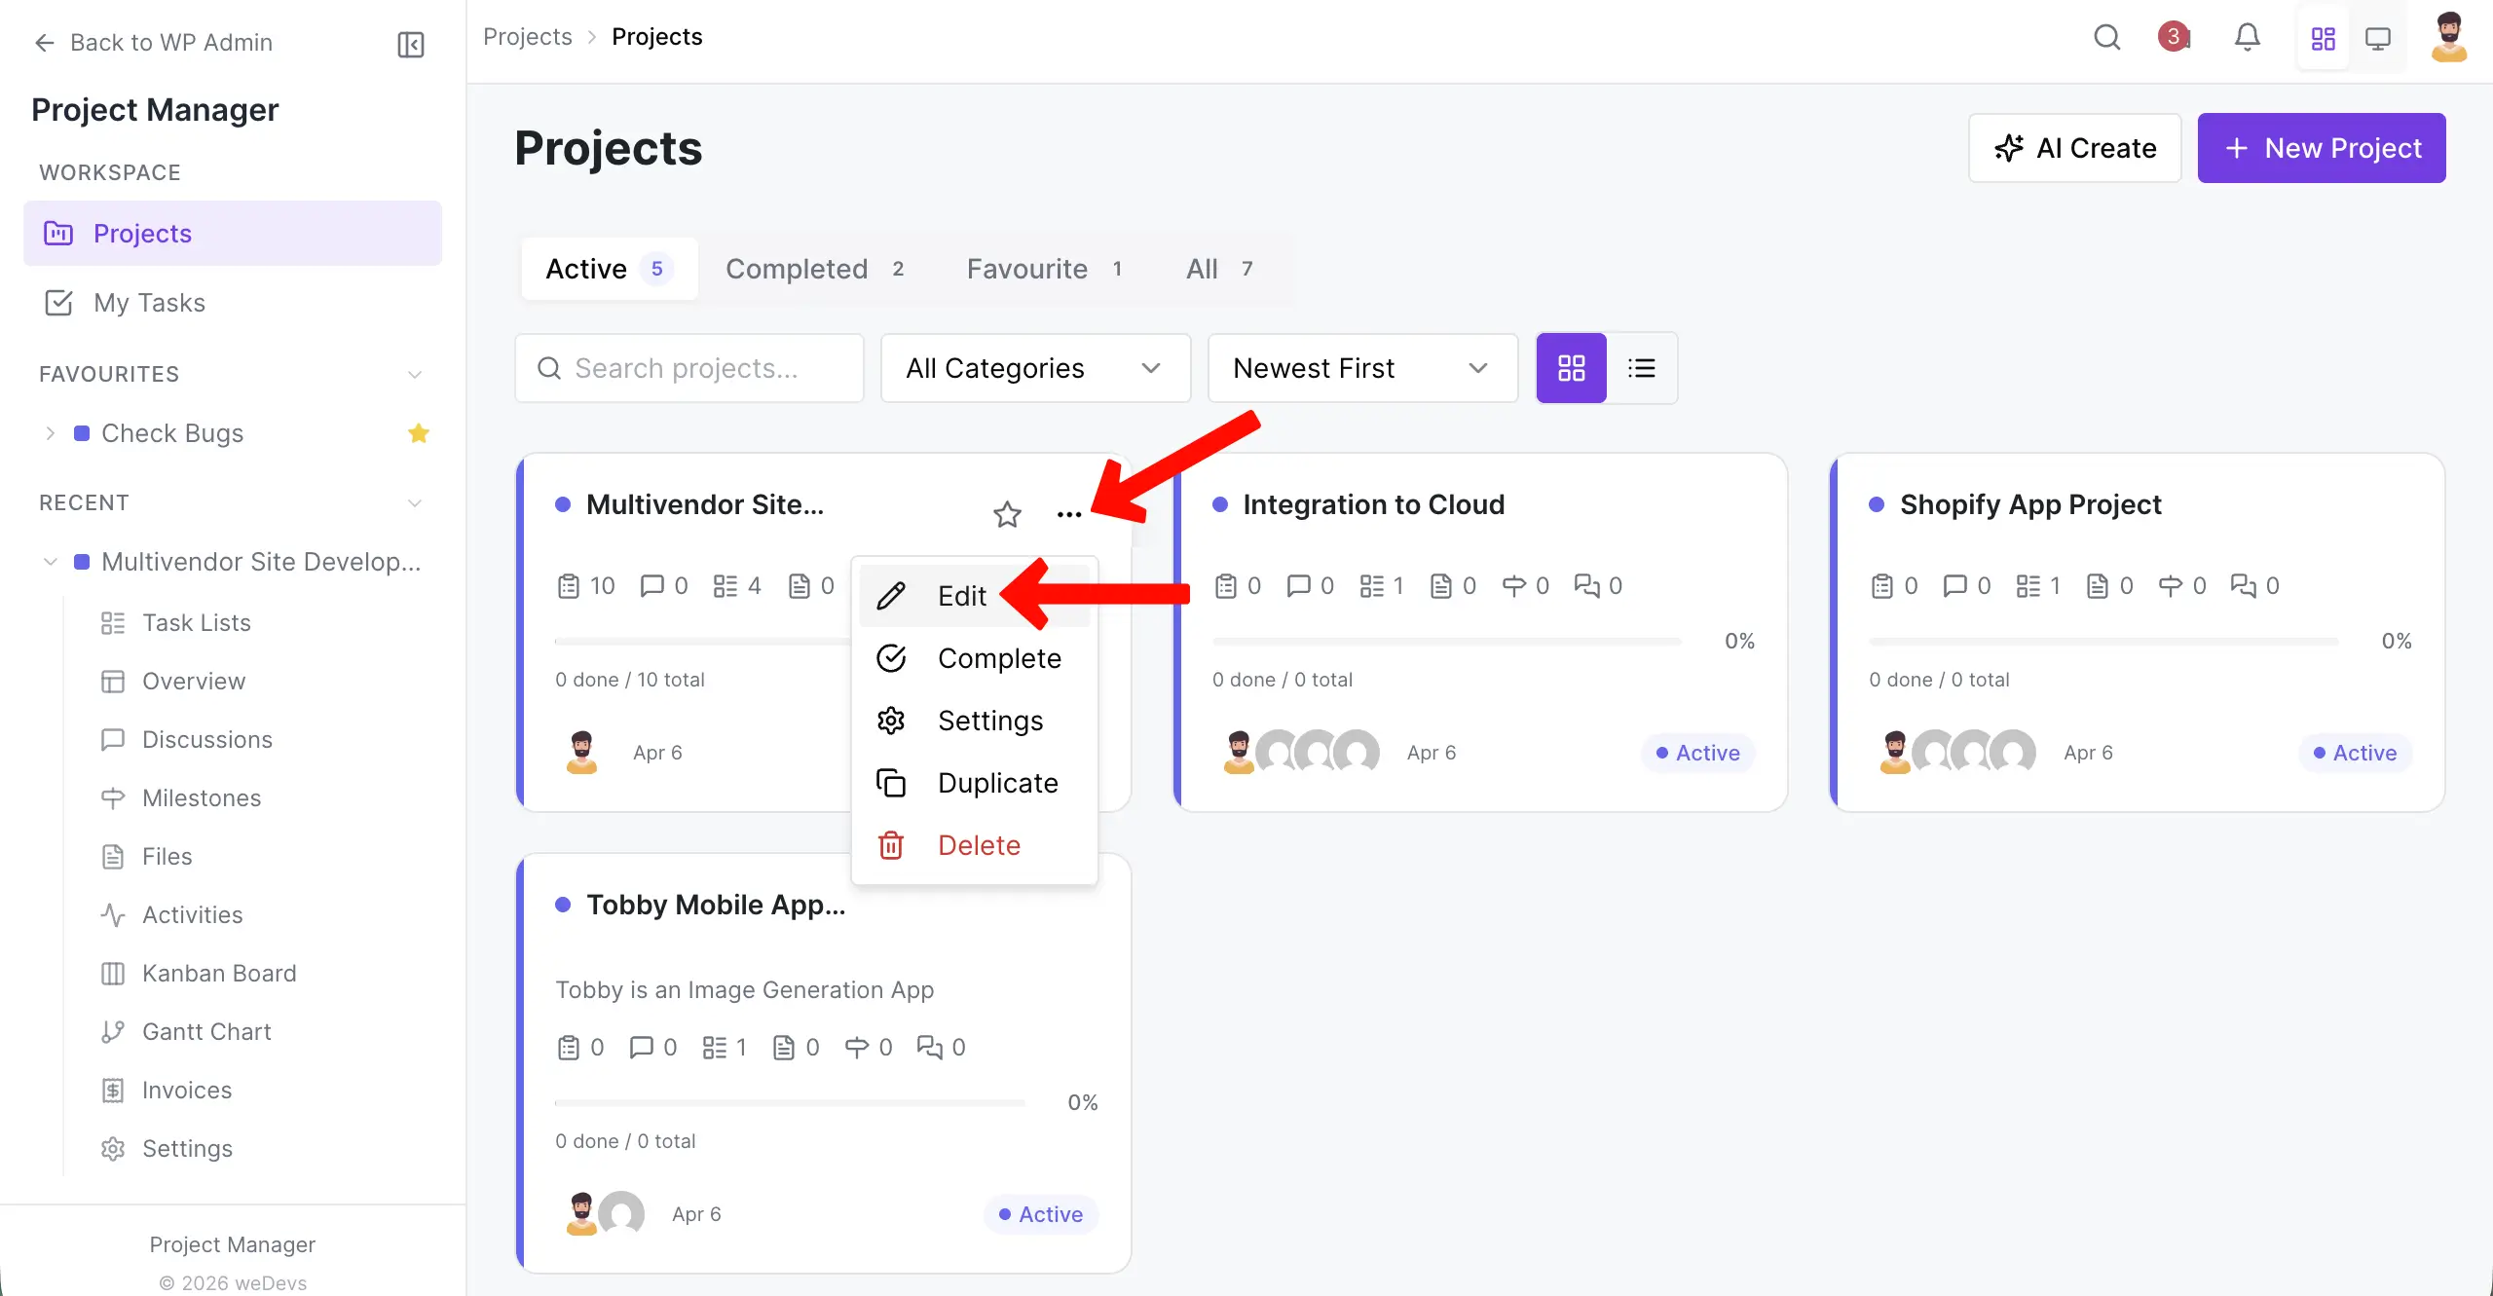Open the Newest First sort dropdown
This screenshot has height=1296, width=2493.
click(x=1361, y=368)
